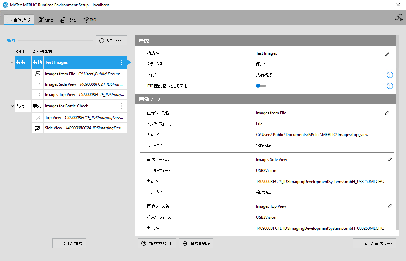
Task: Toggle RTE startup configuration switch
Action: tap(261, 86)
